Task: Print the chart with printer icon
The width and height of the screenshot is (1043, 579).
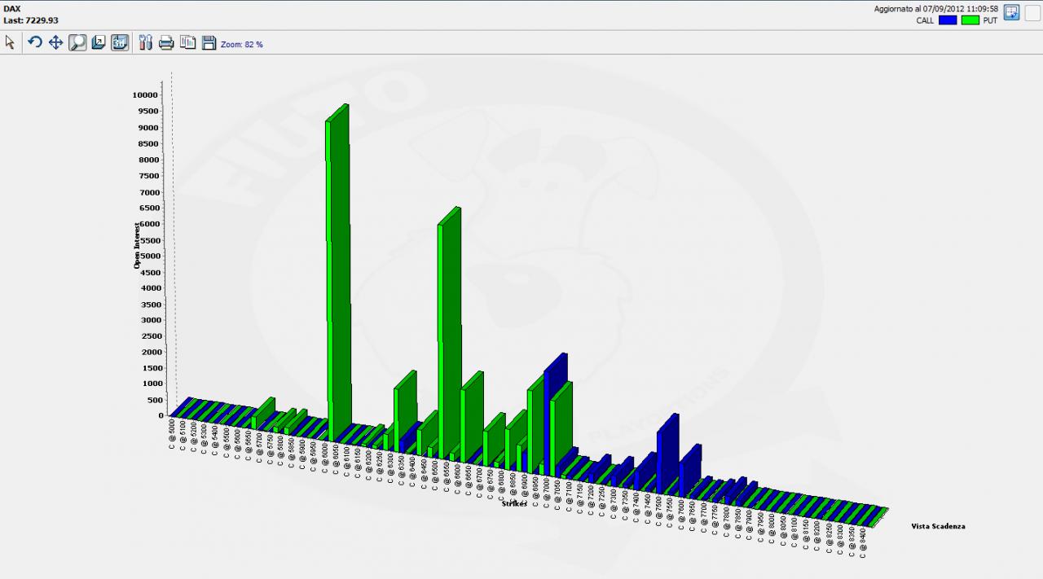Action: point(166,42)
